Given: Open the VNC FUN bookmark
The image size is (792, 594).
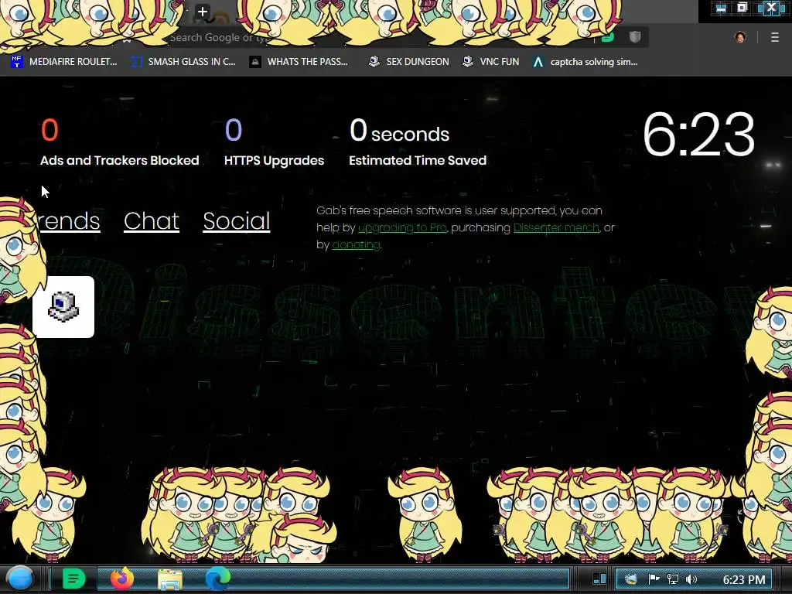Looking at the screenshot, I should (x=491, y=62).
